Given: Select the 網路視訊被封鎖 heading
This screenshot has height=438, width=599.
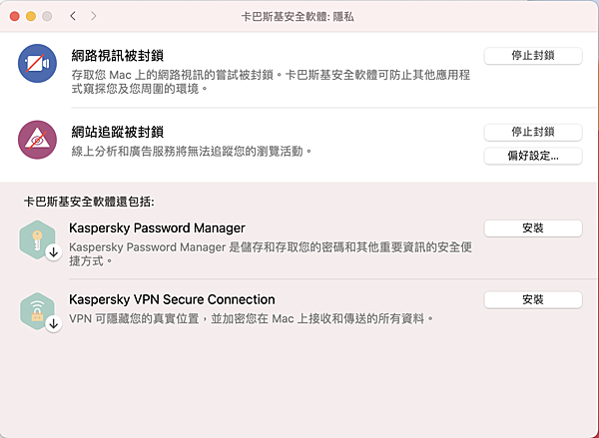Looking at the screenshot, I should [110, 56].
